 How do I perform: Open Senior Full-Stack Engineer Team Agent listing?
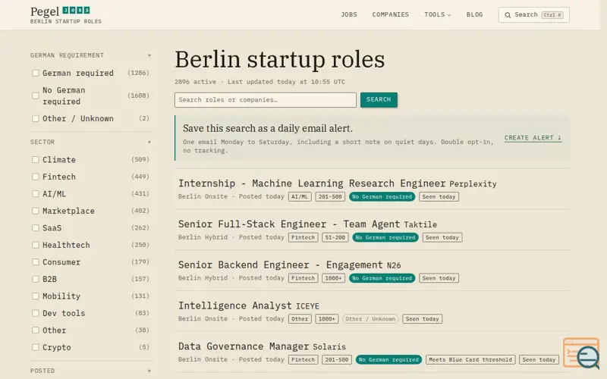point(289,224)
